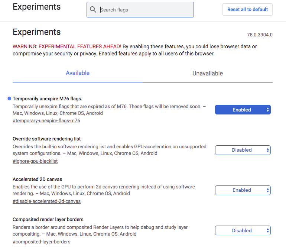Click the Composited render layer borders title
Image resolution: width=286 pixels, height=249 pixels.
pyautogui.click(x=48, y=219)
